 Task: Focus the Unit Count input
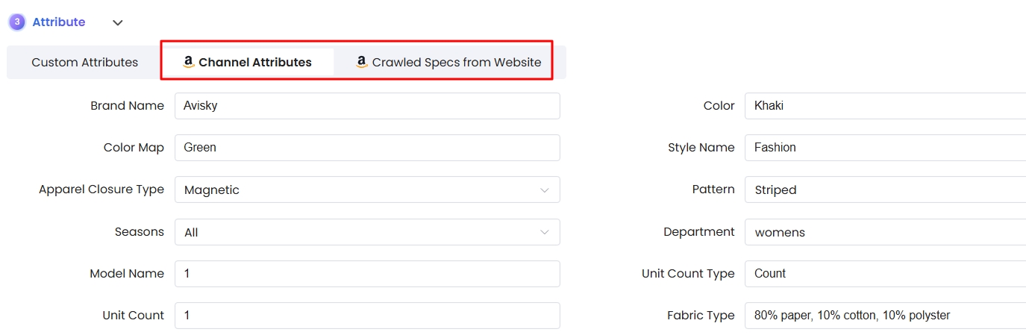[367, 316]
